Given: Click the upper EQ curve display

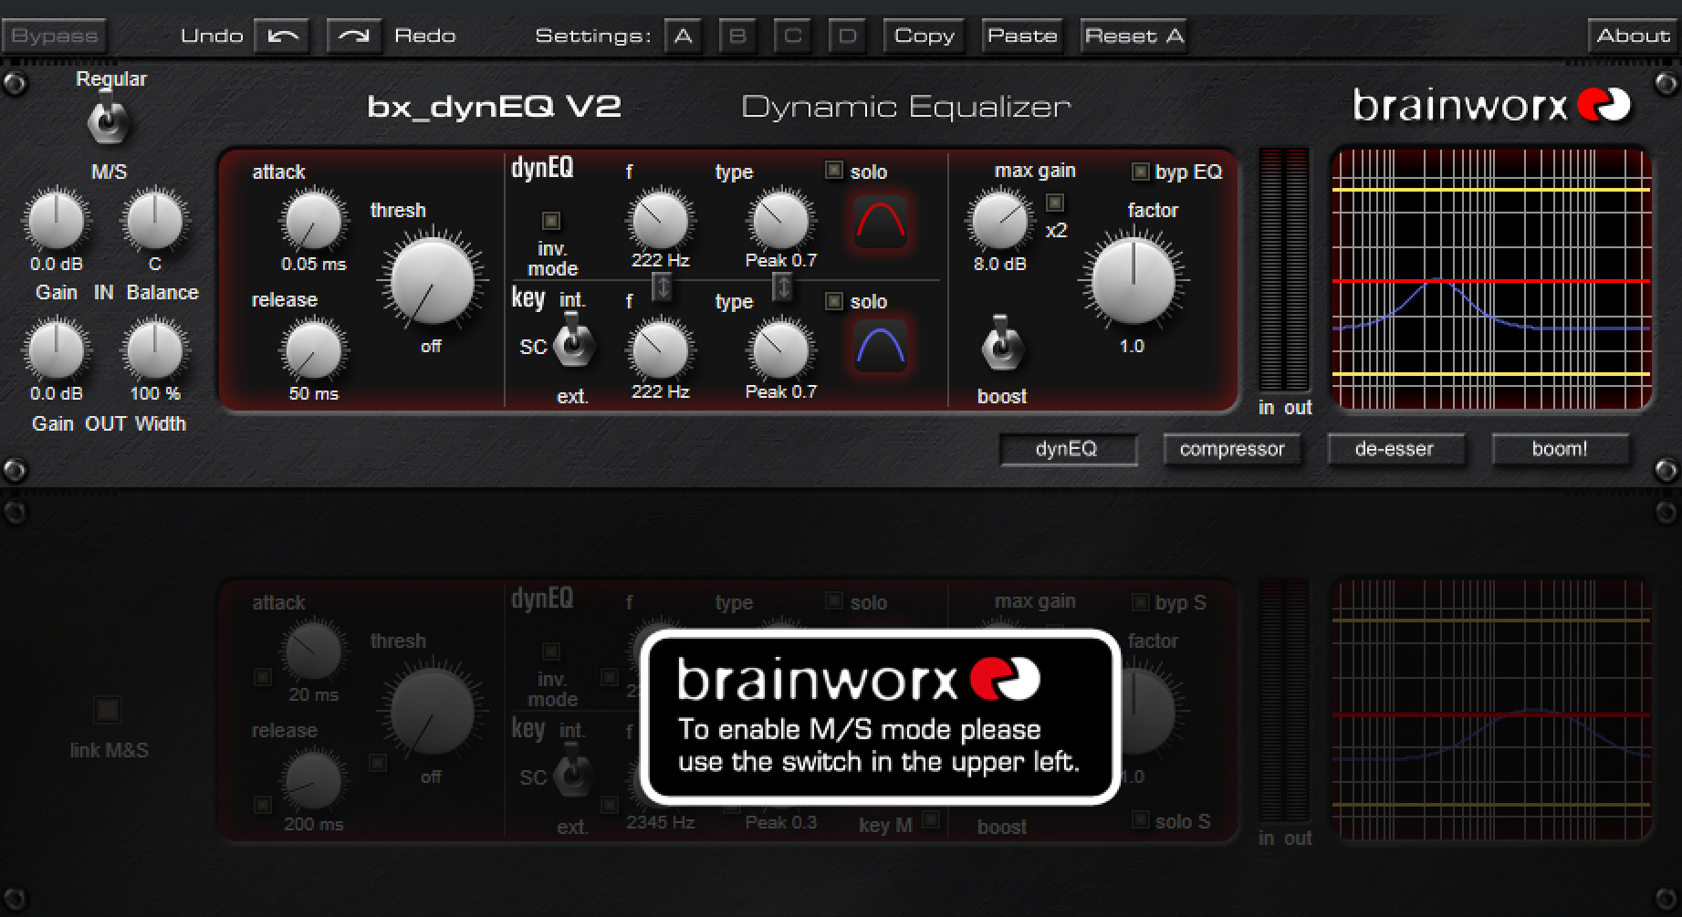Looking at the screenshot, I should [1491, 280].
